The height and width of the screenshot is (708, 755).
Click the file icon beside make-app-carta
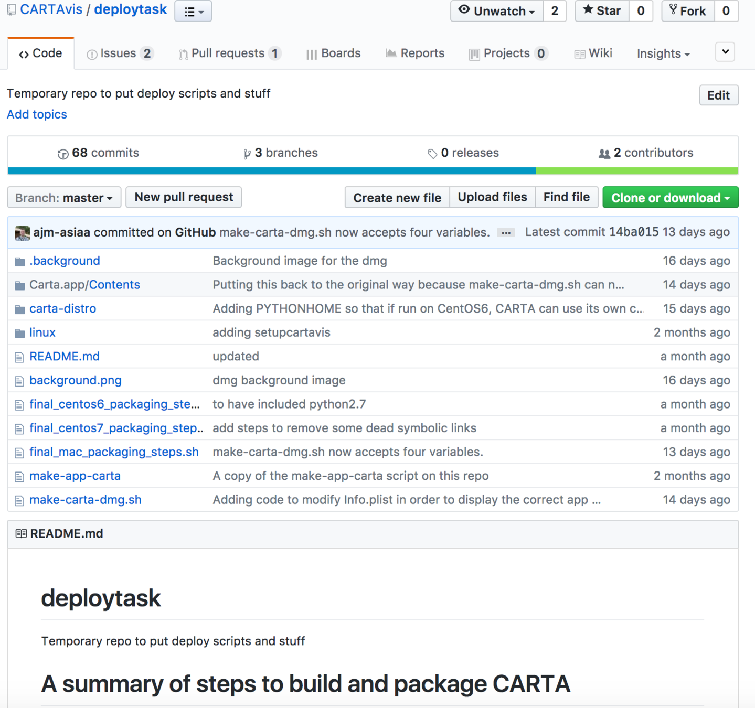pyautogui.click(x=19, y=477)
